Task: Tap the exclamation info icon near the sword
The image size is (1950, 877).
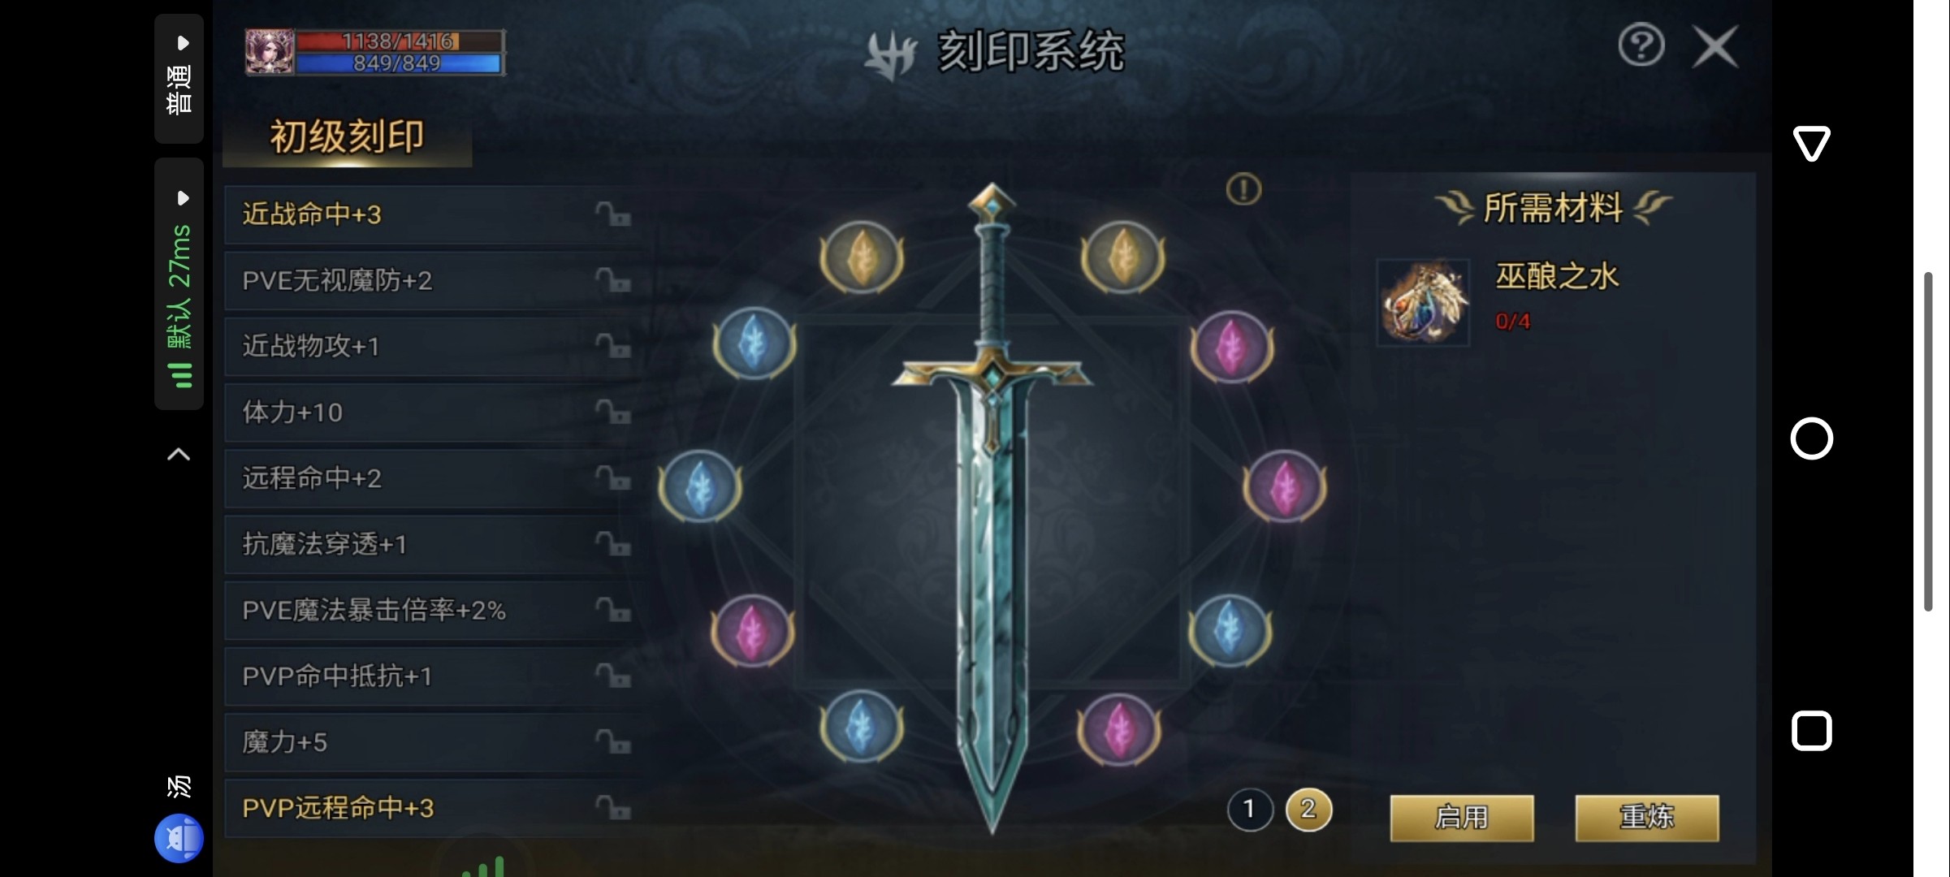Action: click(1243, 189)
